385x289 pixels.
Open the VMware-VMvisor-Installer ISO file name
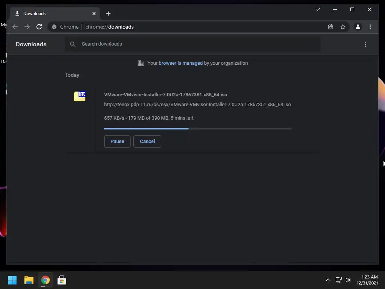pyautogui.click(x=165, y=94)
